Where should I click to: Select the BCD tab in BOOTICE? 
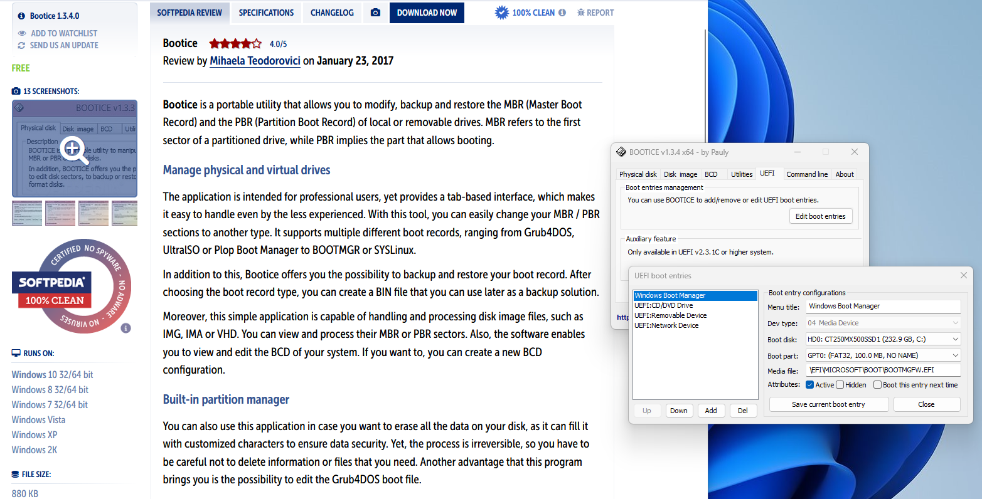click(711, 174)
